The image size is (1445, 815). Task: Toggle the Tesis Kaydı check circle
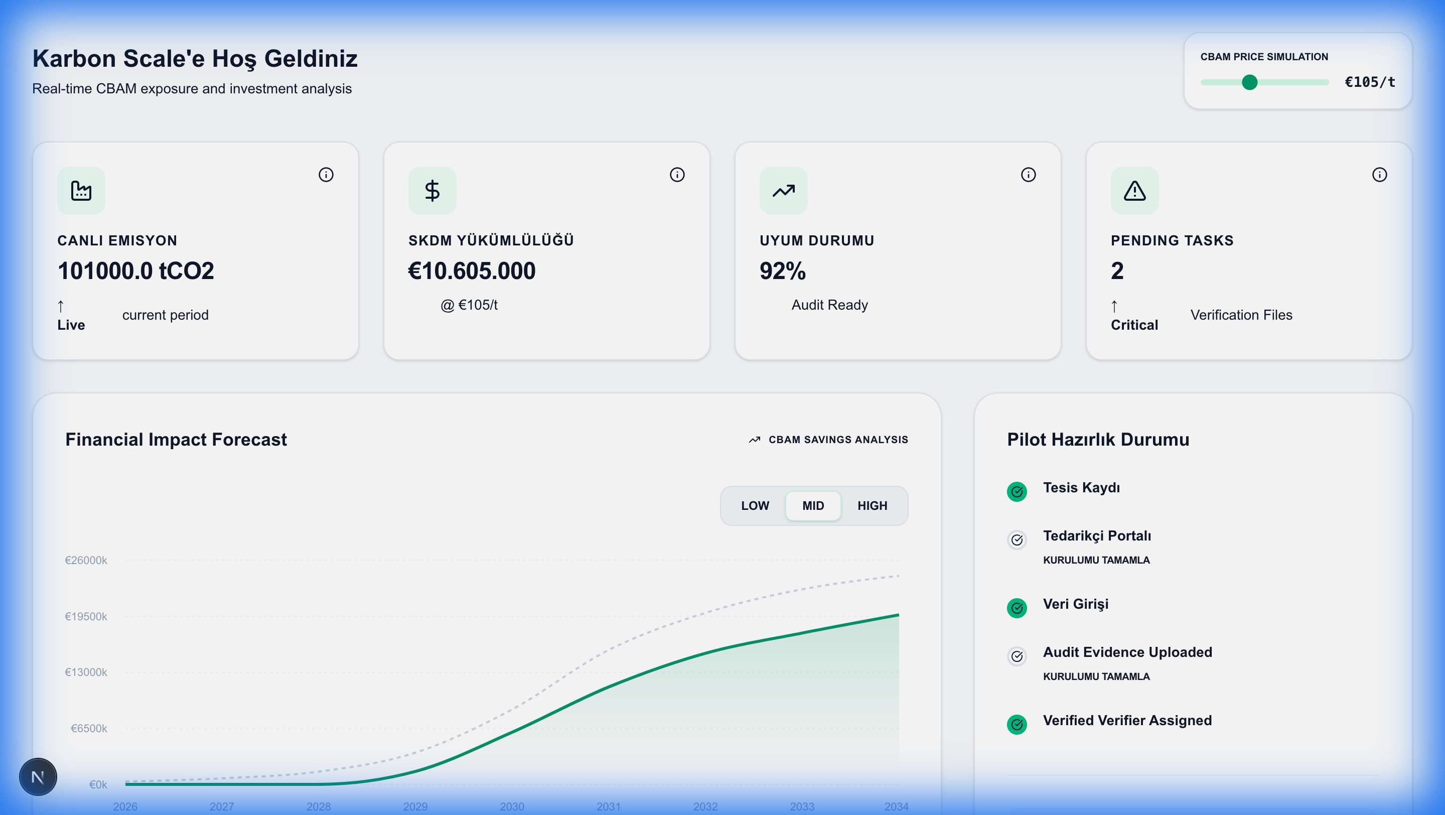tap(1017, 492)
